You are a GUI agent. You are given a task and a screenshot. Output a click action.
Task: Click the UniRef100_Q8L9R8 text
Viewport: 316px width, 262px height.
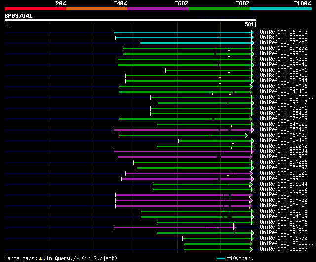pyautogui.click(x=283, y=211)
